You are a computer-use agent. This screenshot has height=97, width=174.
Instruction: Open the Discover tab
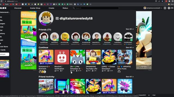pos(18,8)
